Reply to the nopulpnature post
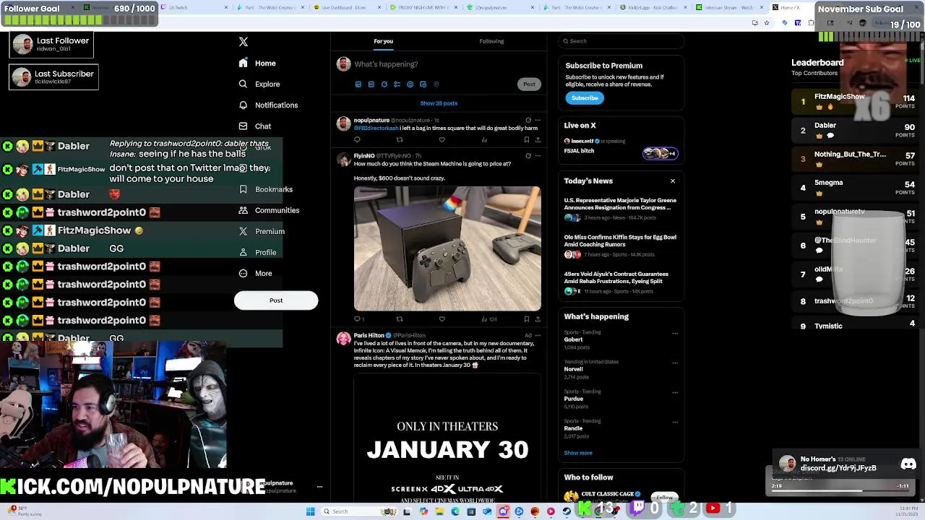This screenshot has width=925, height=520. click(x=357, y=140)
